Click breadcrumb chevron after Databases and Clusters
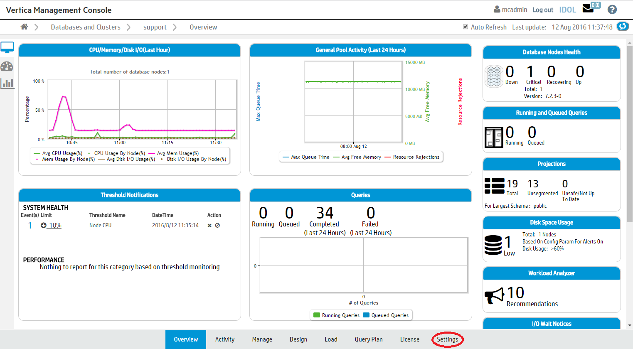Image resolution: width=633 pixels, height=349 pixels. click(x=128, y=27)
